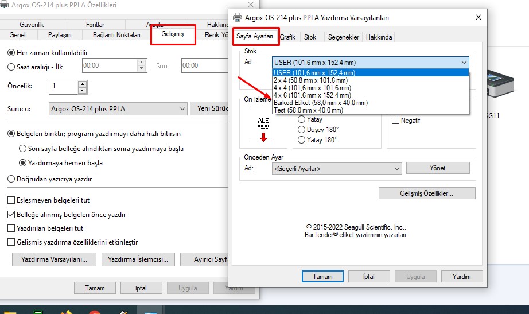Decrease Öncelik with down spinner arrow
529x314 pixels.
point(82,90)
